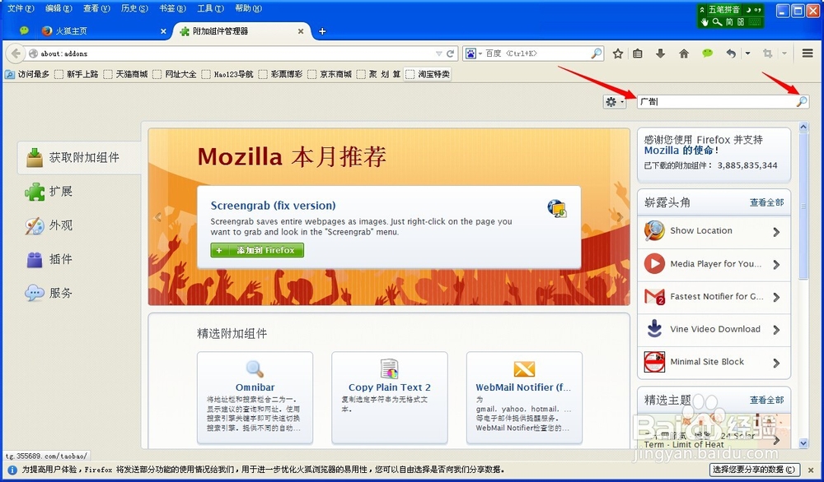Image resolution: width=824 pixels, height=482 pixels.
Task: Open the Baidu search engine dropdown
Action: click(x=472, y=53)
